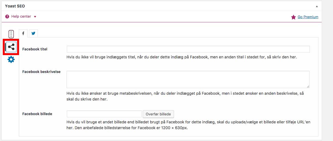Switch to the Twitter bird tab
This screenshot has height=141, width=333.
pos(33,33)
